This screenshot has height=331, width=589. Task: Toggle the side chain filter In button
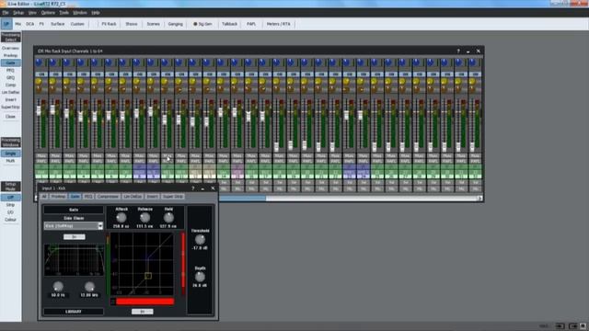74,237
